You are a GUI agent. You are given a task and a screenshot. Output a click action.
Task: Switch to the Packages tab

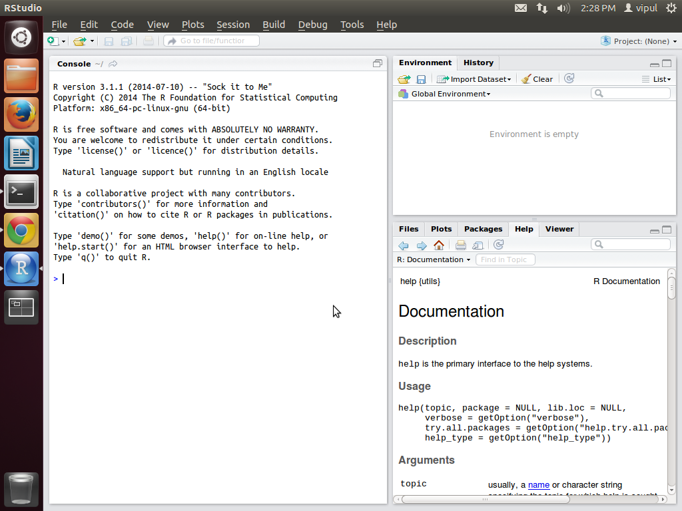tap(483, 229)
